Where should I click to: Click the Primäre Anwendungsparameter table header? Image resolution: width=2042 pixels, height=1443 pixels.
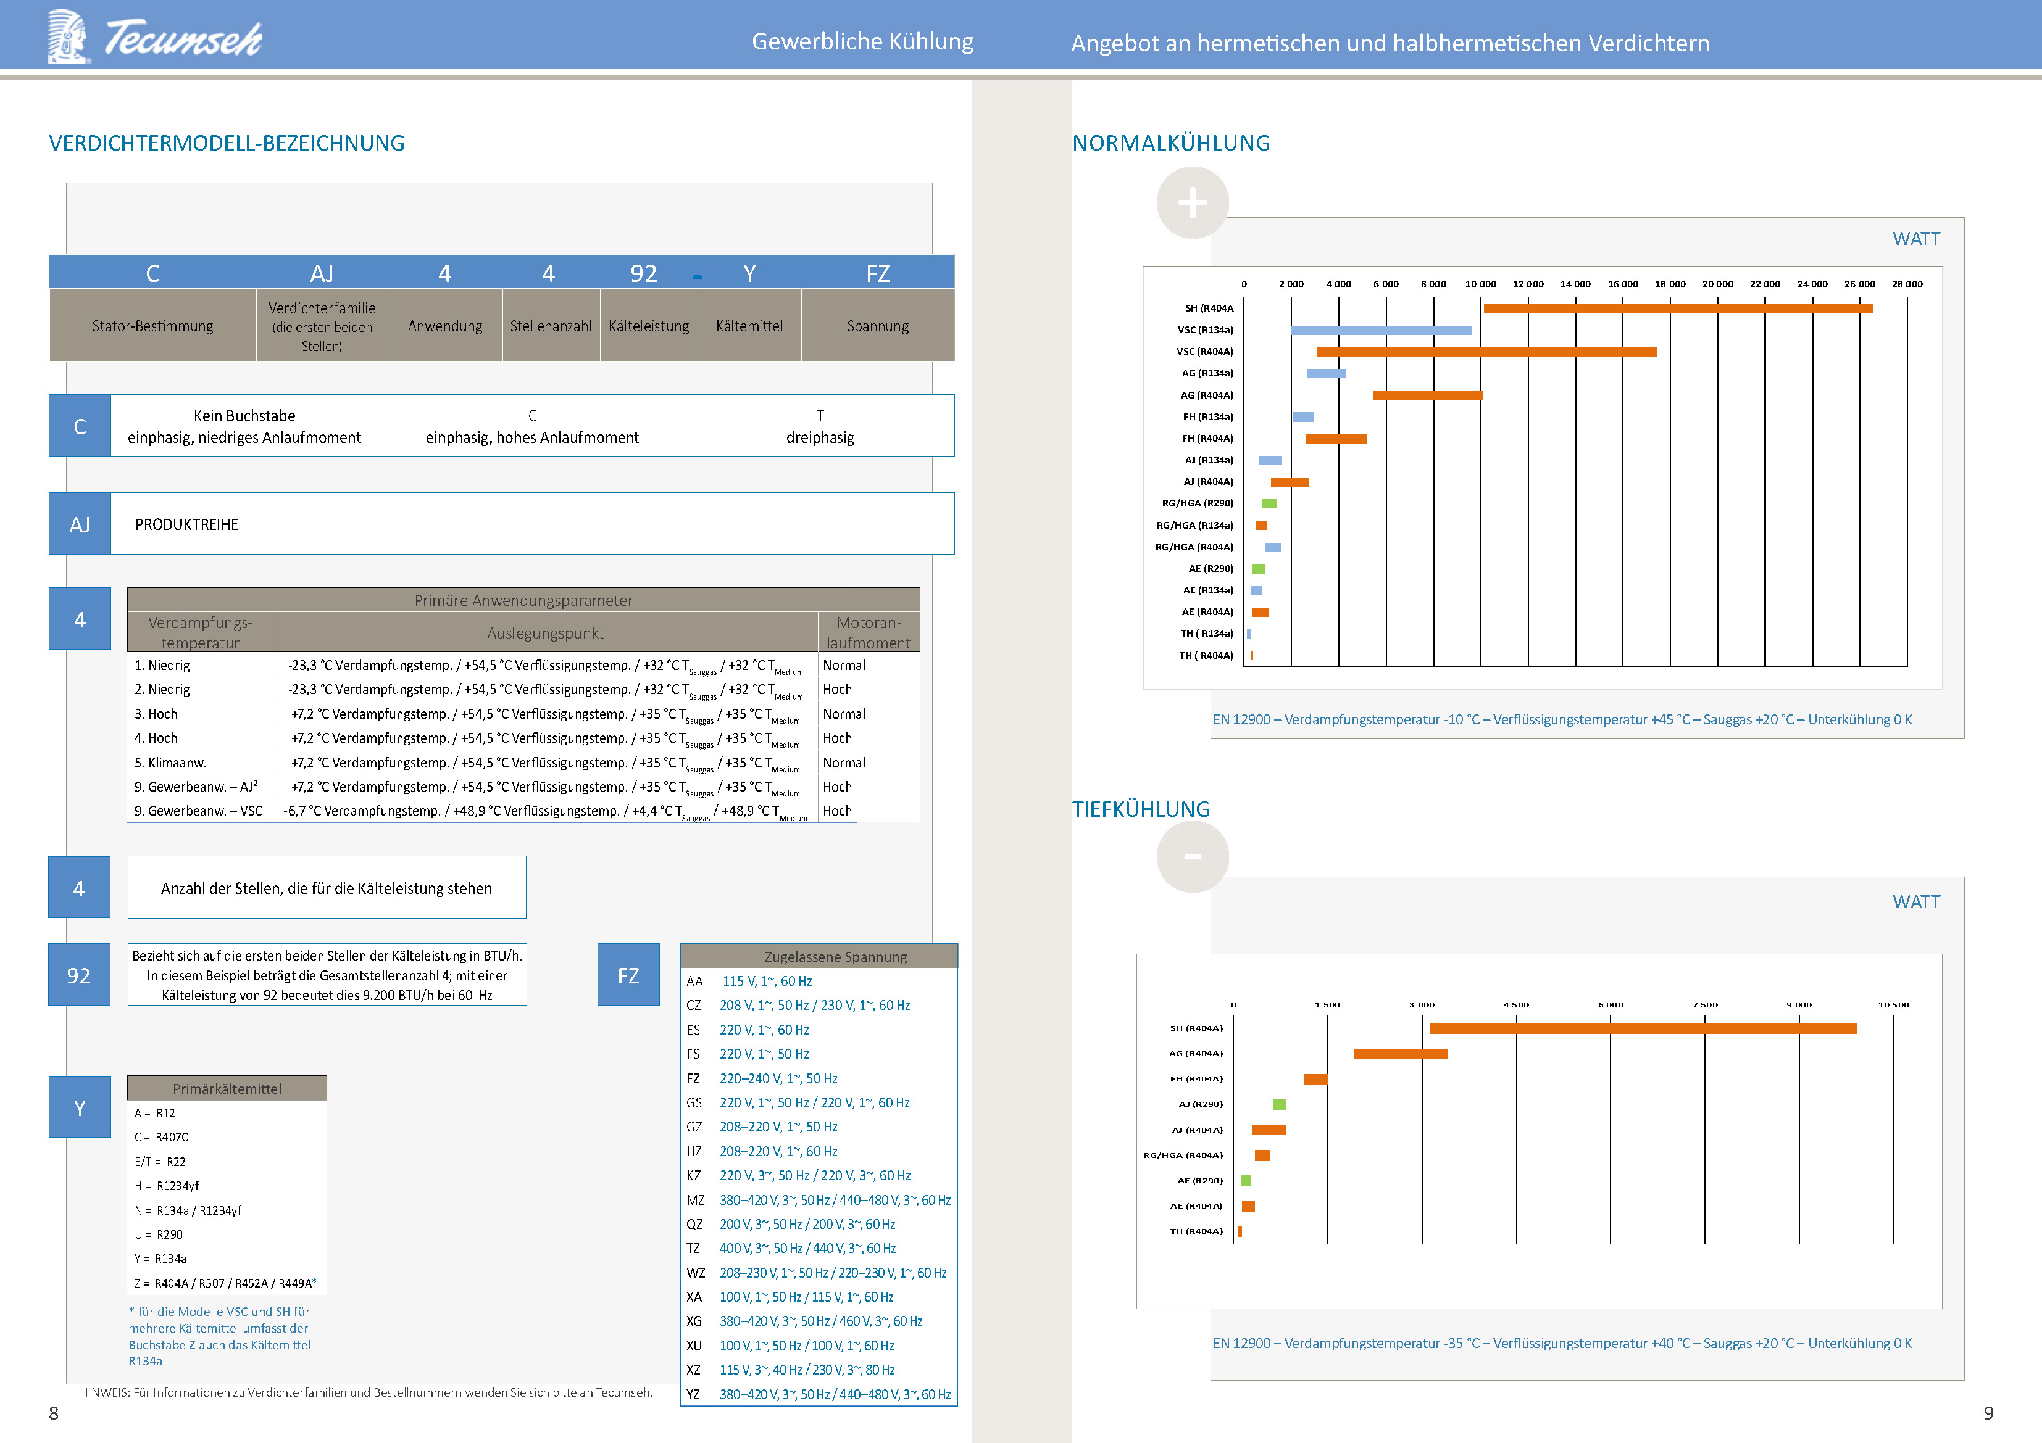523,600
